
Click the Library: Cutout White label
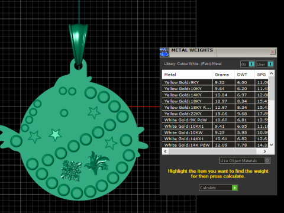(193, 64)
